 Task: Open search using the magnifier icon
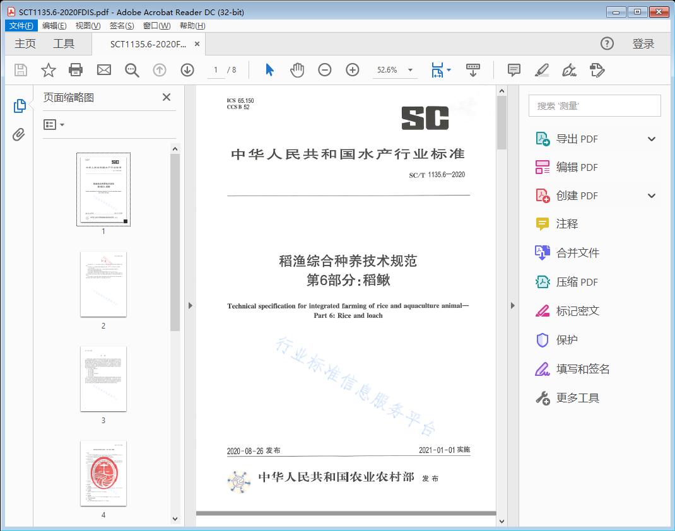[x=131, y=70]
